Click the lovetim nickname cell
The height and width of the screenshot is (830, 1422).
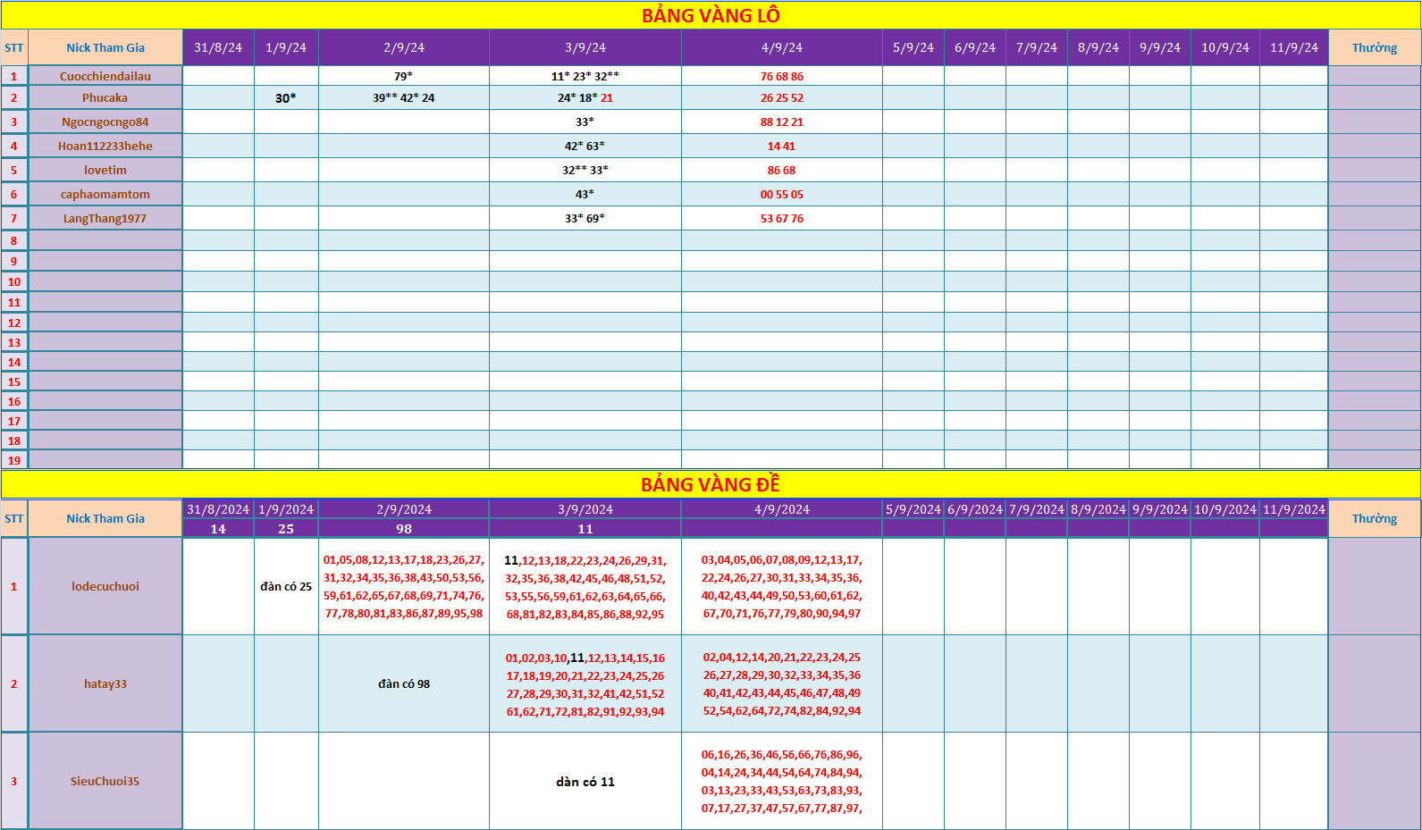coord(105,170)
